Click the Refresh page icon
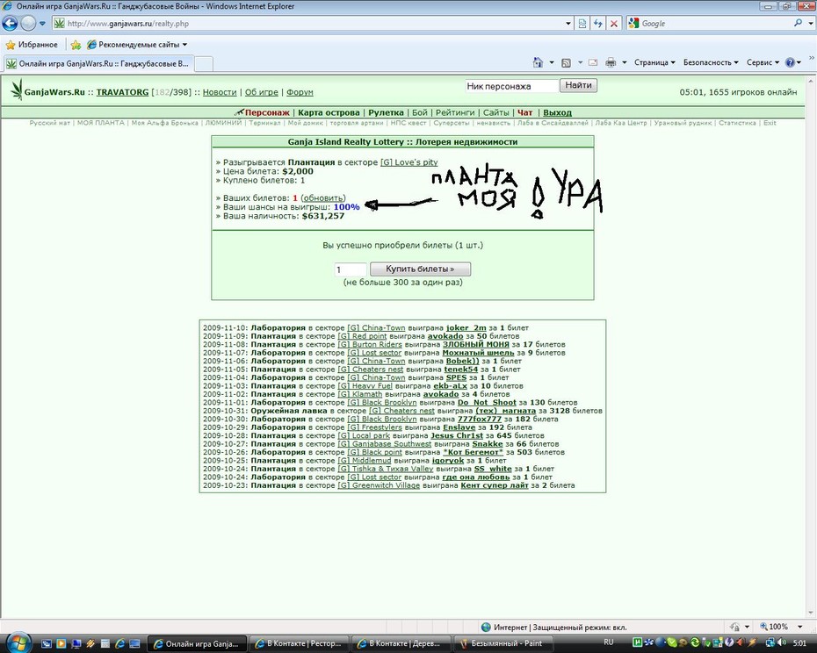817x653 pixels. (597, 24)
